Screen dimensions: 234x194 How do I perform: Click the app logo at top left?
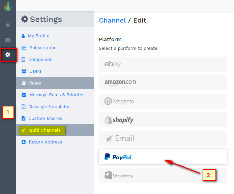(x=7, y=6)
